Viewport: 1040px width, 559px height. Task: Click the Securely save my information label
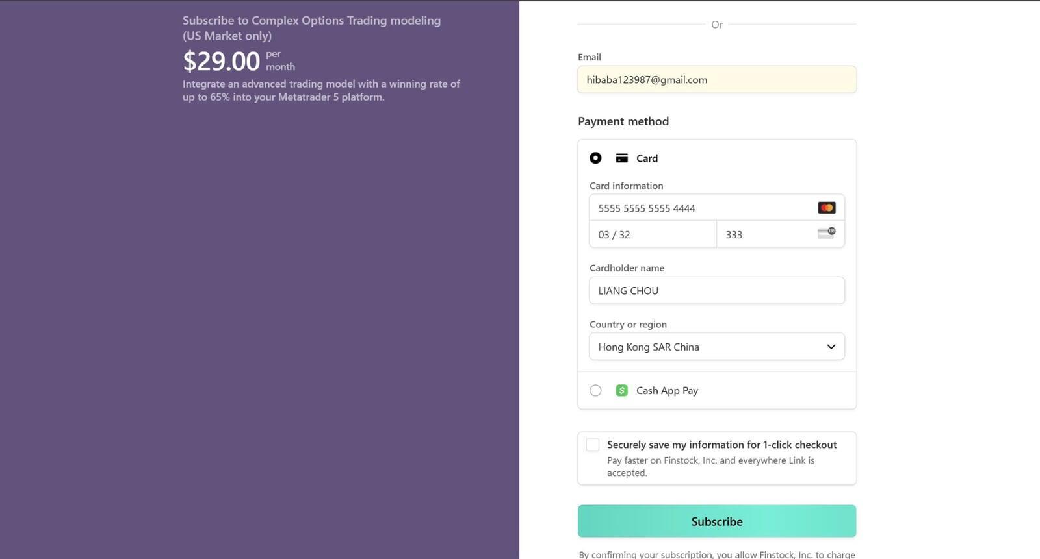click(721, 445)
